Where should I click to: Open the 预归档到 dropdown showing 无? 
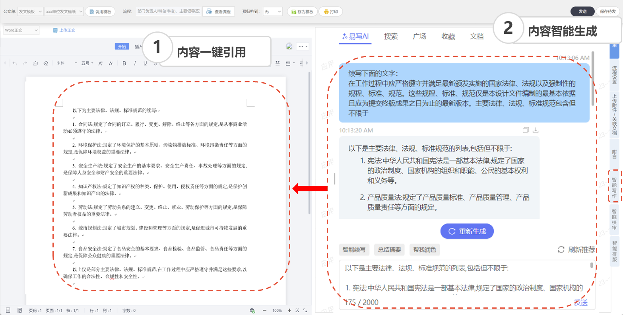click(x=273, y=12)
